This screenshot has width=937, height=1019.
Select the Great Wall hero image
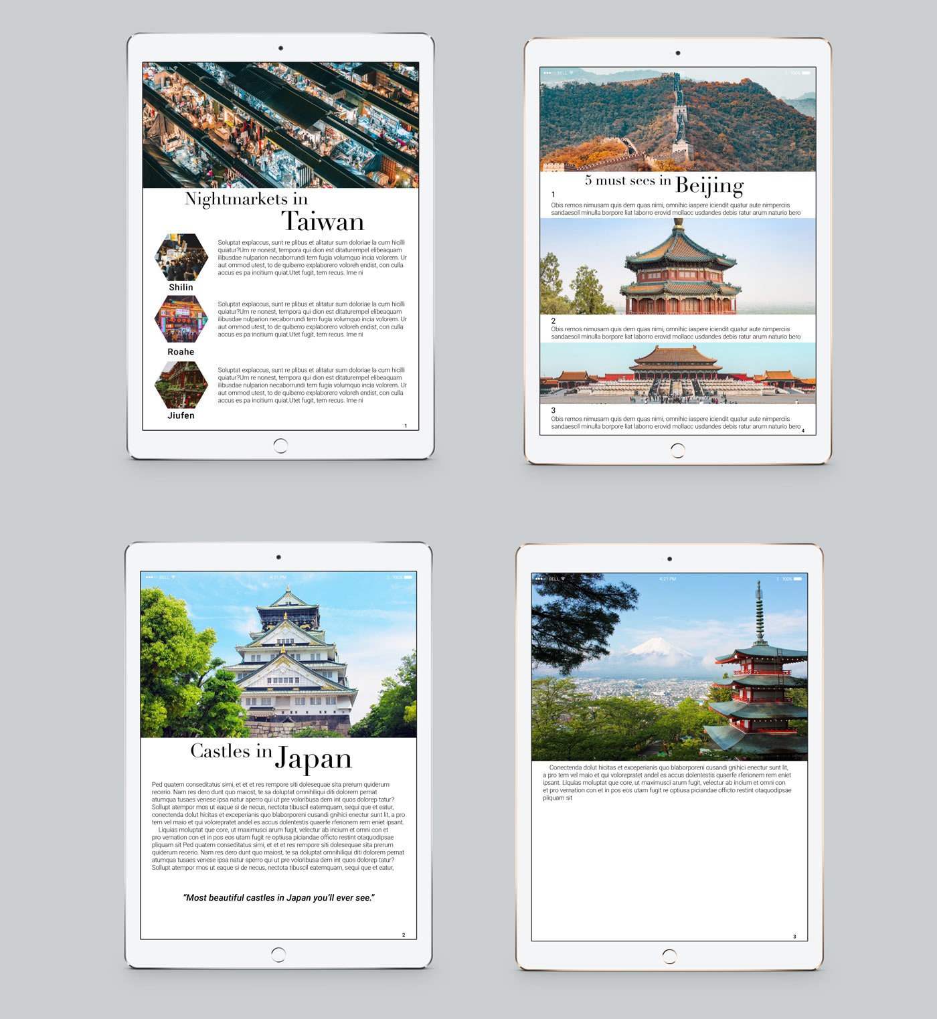tap(678, 120)
